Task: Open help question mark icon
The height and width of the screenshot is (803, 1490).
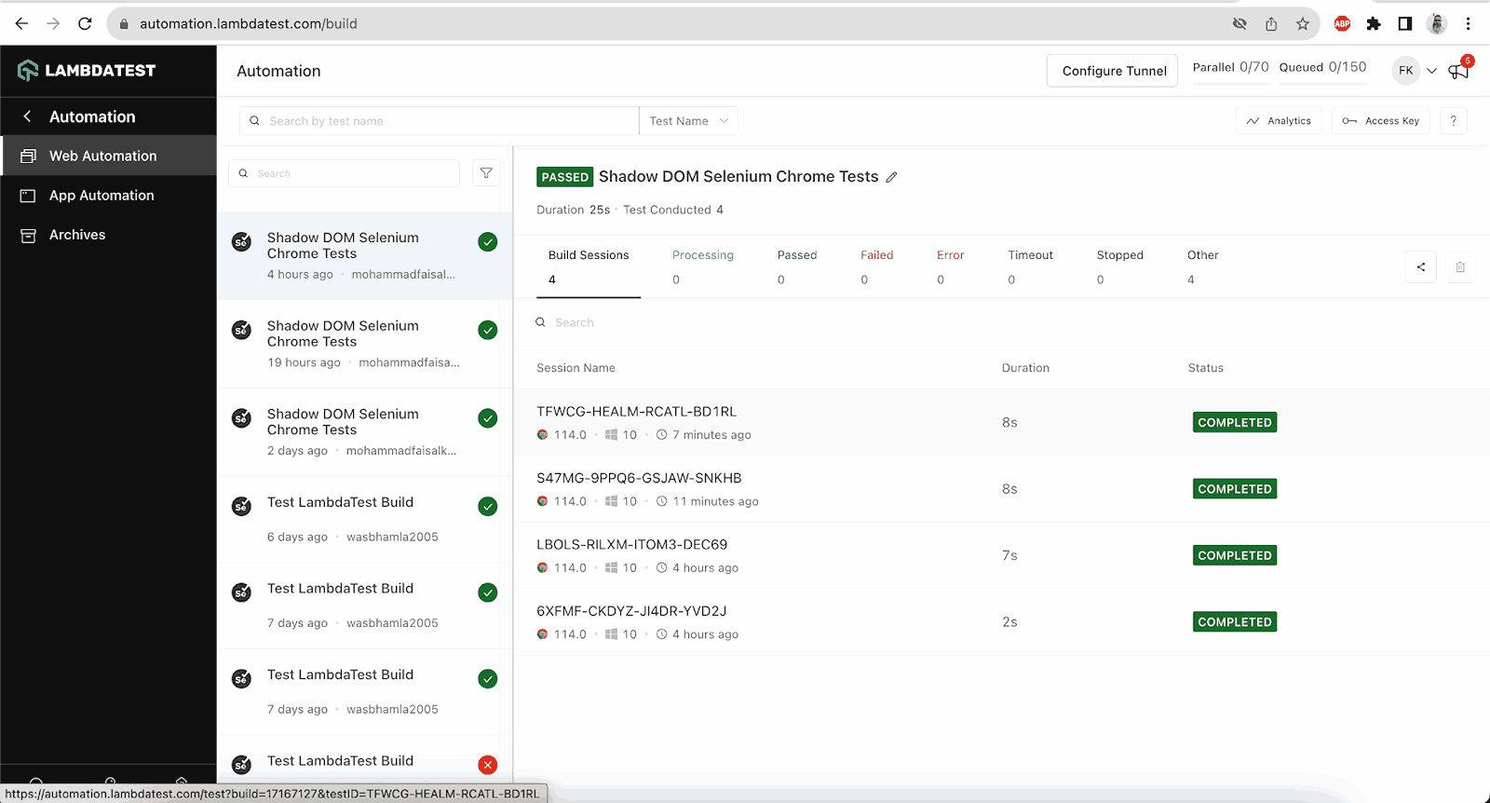Action: pyautogui.click(x=1453, y=121)
